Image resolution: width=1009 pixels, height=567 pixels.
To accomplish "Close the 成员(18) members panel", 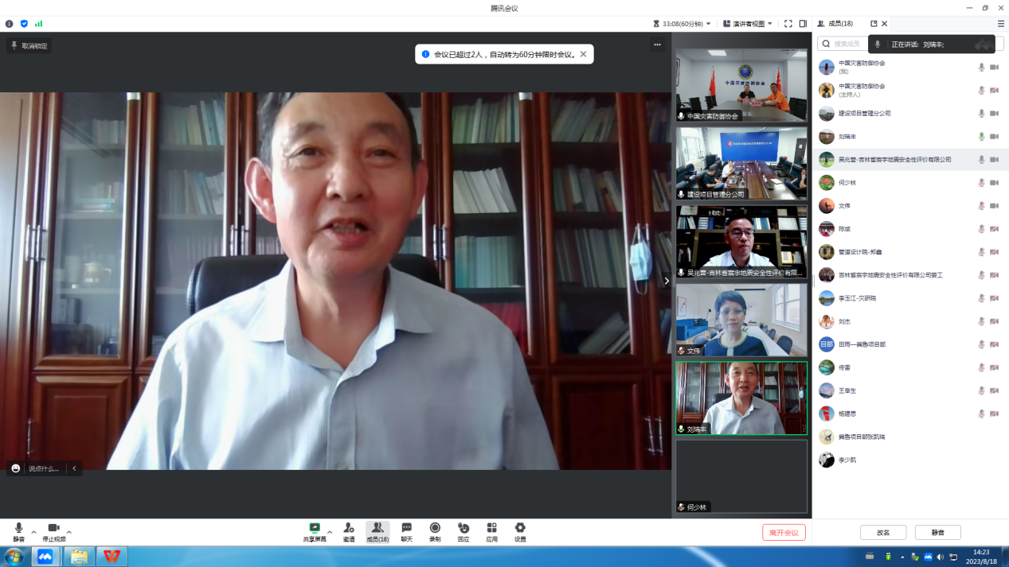I will (x=885, y=24).
